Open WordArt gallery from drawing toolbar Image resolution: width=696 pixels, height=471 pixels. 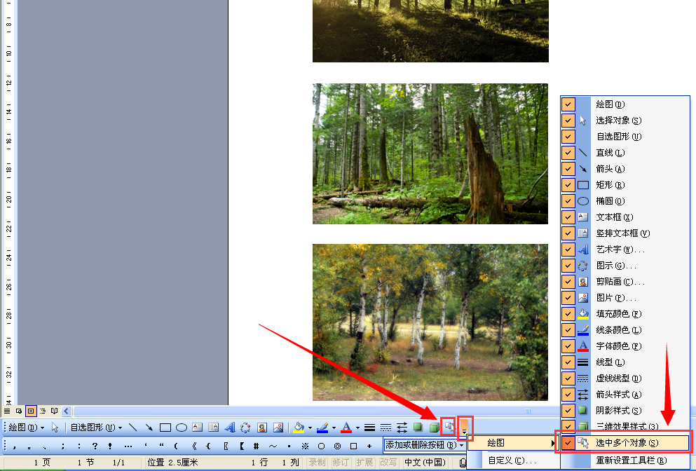(x=230, y=428)
